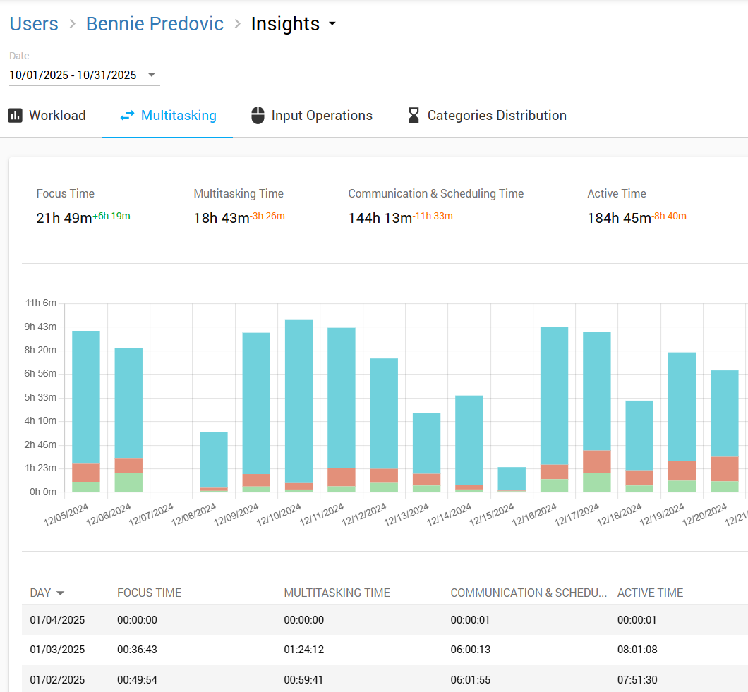Click the Workload bar chart icon

pos(16,116)
